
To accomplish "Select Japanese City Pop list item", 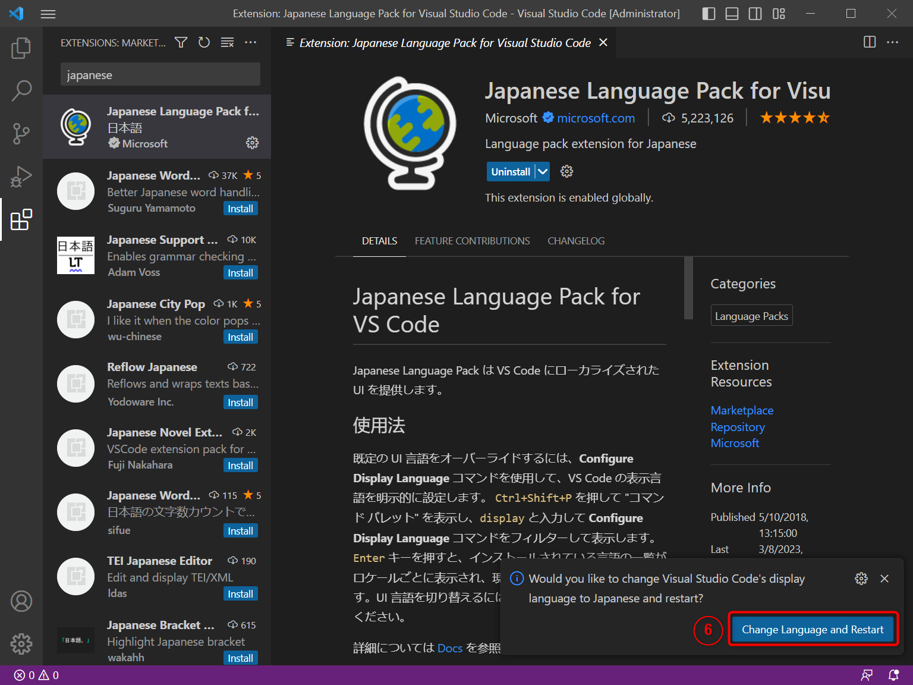I will pyautogui.click(x=157, y=319).
